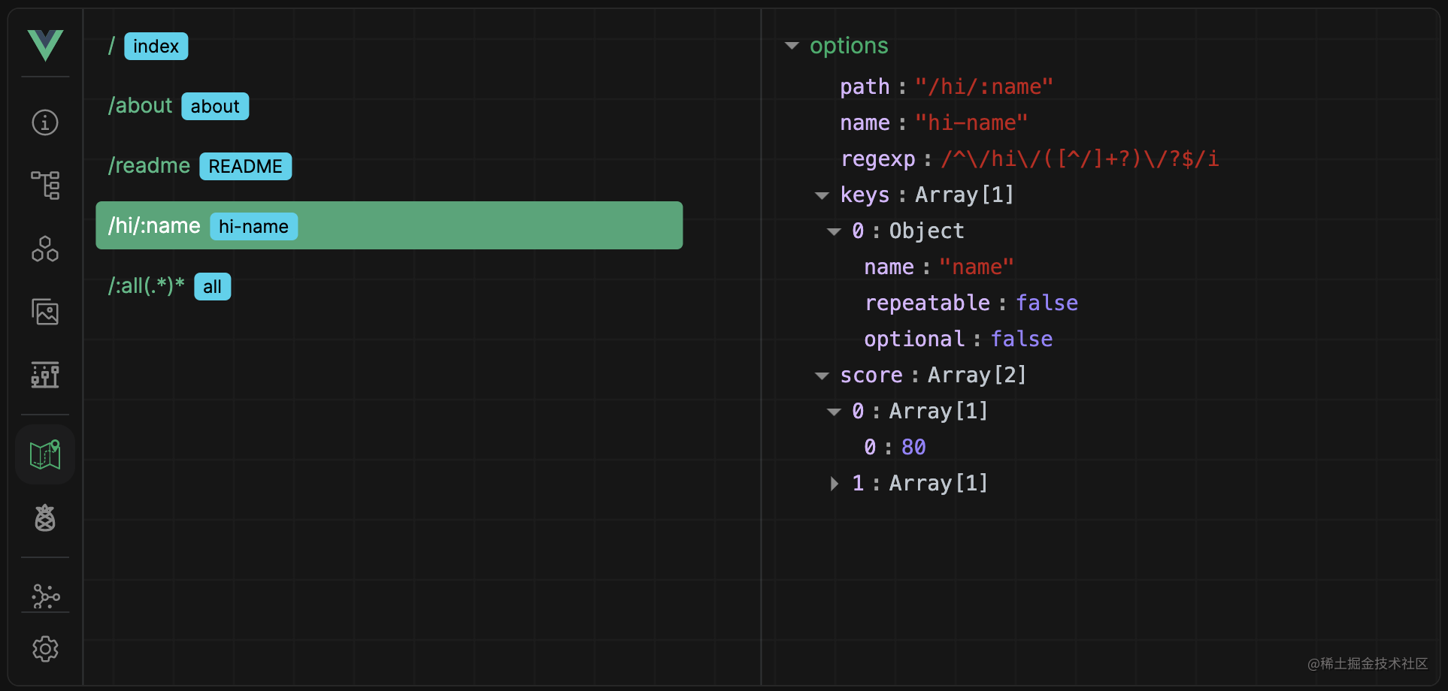Select the /readme route row

tap(389, 166)
